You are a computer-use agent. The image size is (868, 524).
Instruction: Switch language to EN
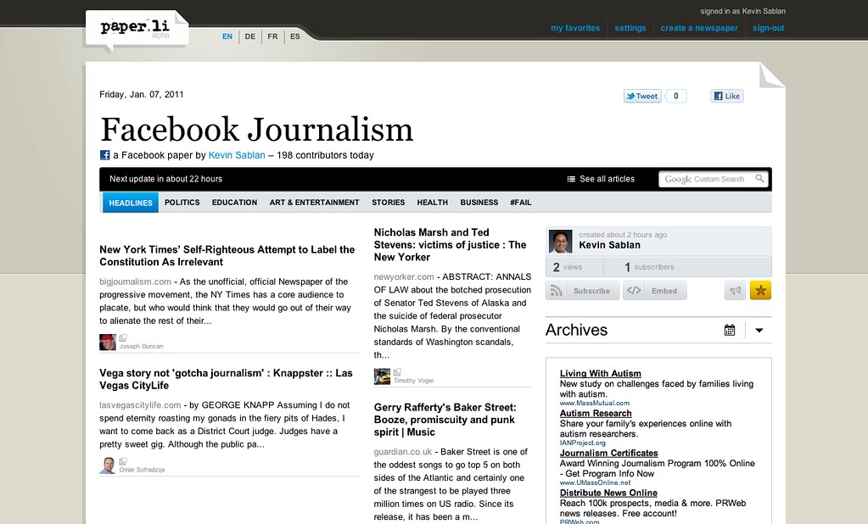click(x=227, y=36)
